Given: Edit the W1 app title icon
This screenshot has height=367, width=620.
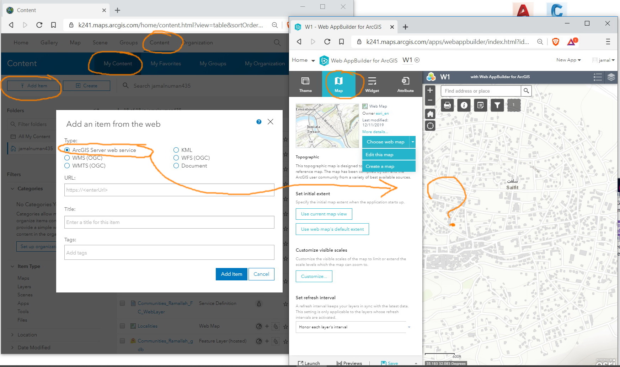Looking at the screenshot, I should [417, 60].
